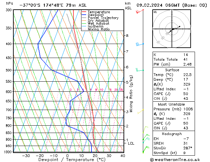Click the Parcel Trajectory legend entry
The height and width of the screenshot is (162, 210).
coord(103,18)
